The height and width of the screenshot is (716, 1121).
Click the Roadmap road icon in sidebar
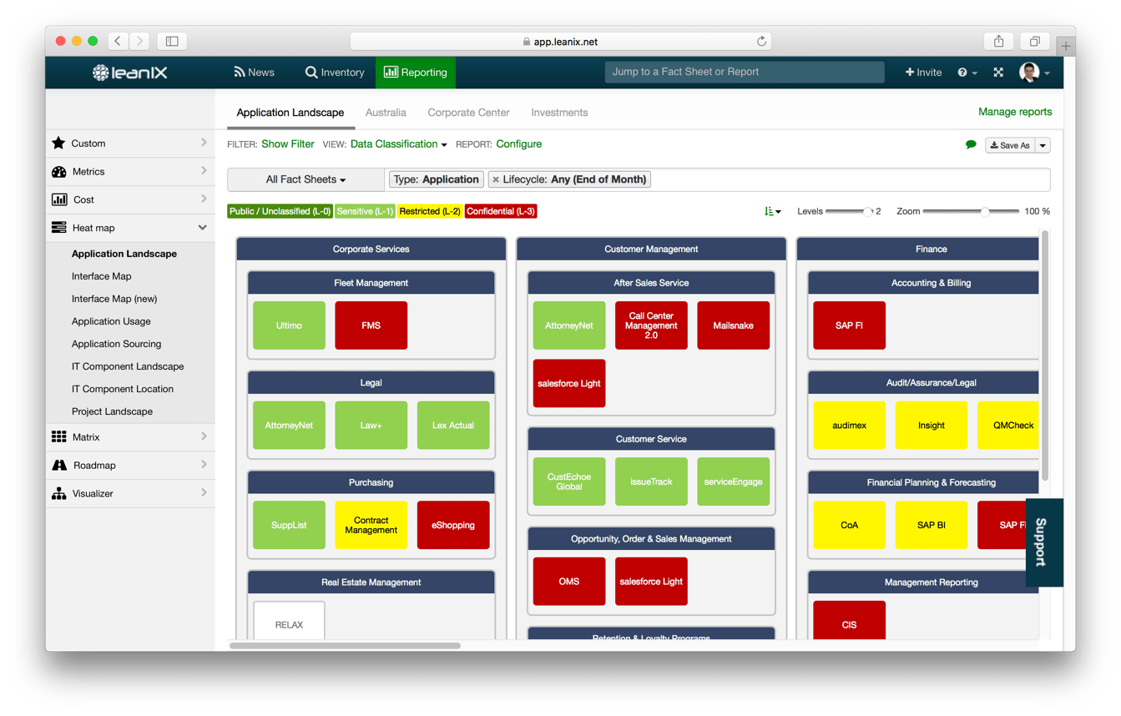tap(58, 466)
